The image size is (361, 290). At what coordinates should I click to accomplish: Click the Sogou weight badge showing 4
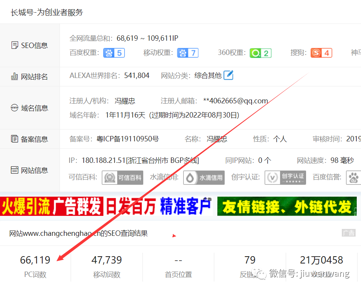pos(321,53)
